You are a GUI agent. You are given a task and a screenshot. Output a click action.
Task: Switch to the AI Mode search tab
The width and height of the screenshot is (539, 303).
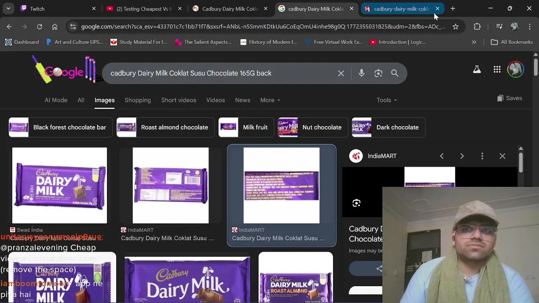56,100
